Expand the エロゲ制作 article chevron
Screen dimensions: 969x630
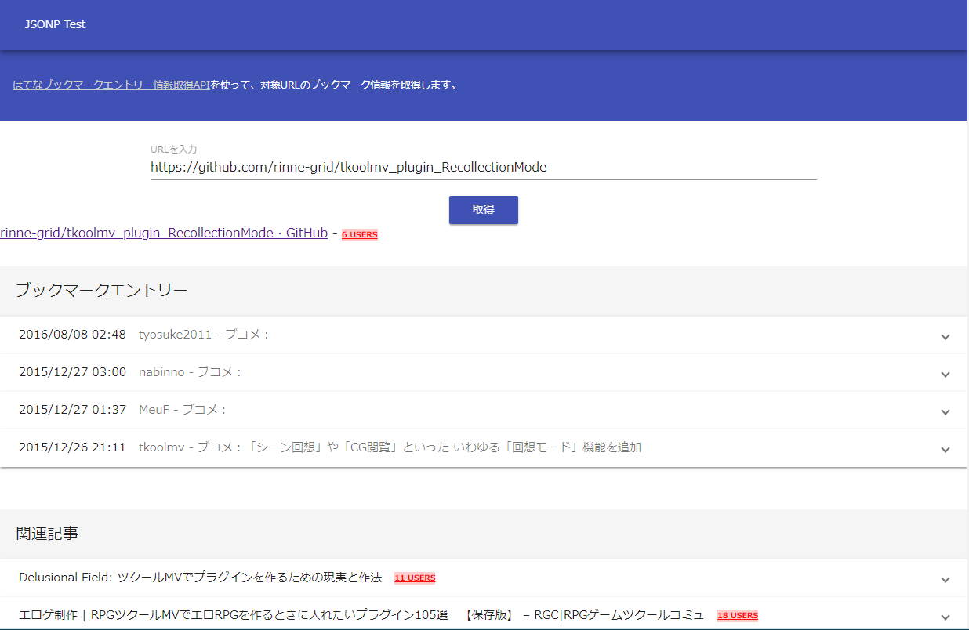click(x=945, y=616)
